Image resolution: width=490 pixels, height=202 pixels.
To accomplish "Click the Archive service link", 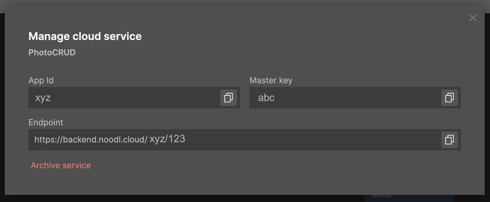I will (x=61, y=165).
